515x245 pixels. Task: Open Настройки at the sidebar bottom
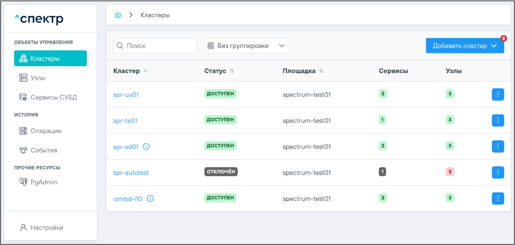coord(46,228)
